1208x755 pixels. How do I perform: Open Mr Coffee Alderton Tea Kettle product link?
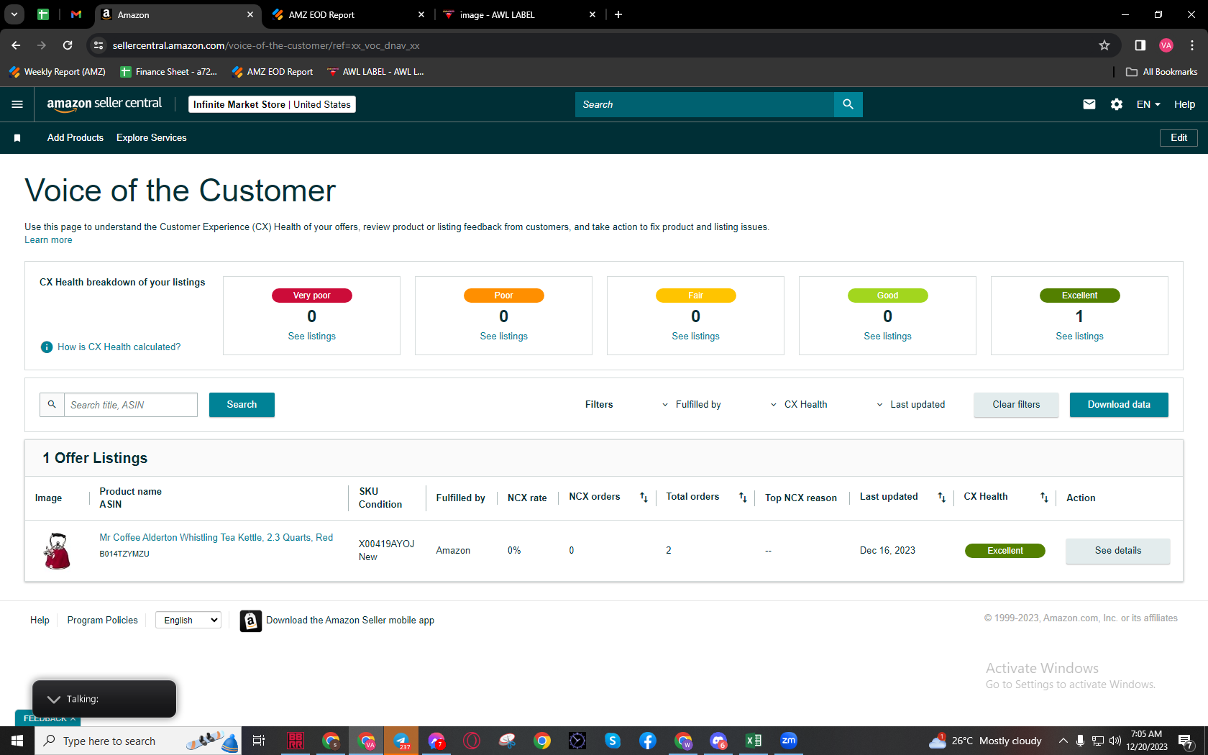(x=216, y=538)
